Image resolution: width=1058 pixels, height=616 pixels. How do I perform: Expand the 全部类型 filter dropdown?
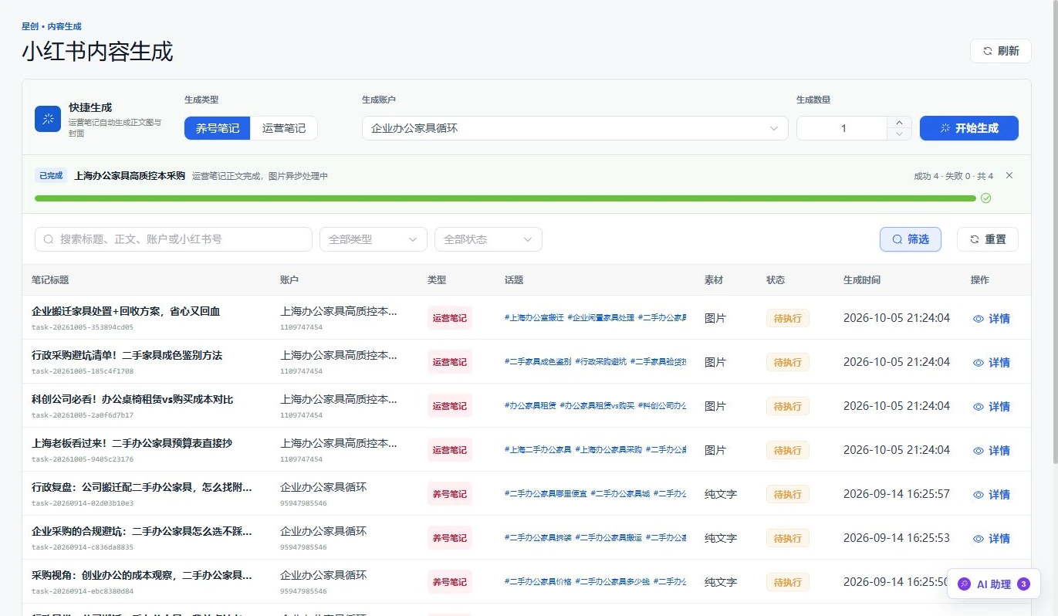click(374, 239)
